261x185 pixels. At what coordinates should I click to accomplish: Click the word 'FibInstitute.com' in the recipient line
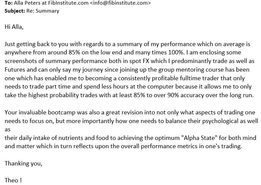coord(68,3)
